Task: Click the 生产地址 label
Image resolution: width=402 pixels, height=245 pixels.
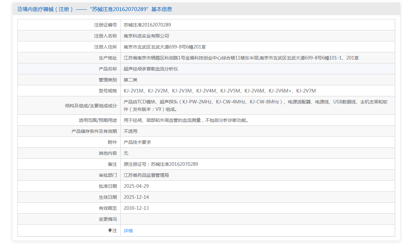Action: (x=108, y=58)
